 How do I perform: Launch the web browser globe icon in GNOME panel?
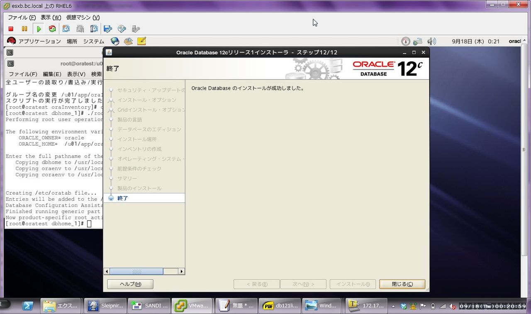(115, 41)
